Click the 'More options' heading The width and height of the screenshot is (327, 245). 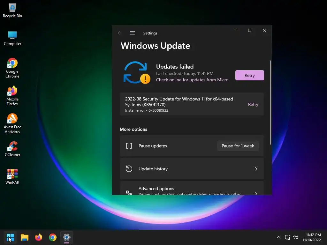tap(133, 129)
